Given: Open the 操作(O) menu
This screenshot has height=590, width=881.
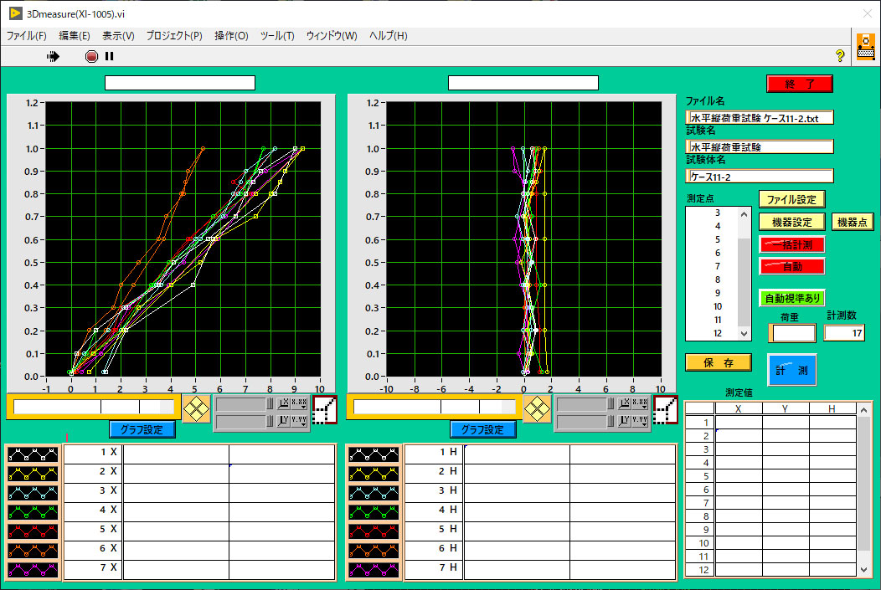Looking at the screenshot, I should (231, 36).
